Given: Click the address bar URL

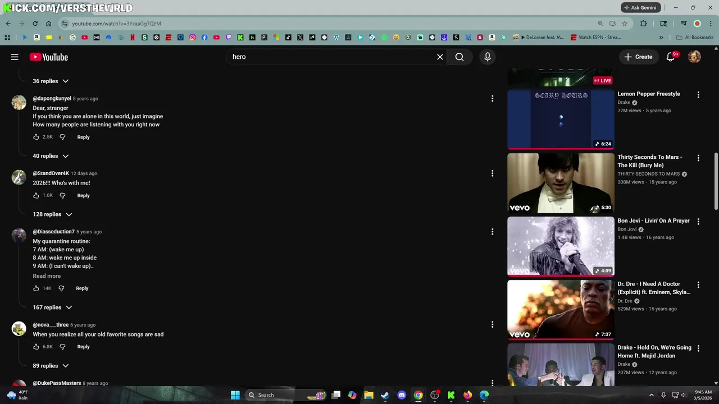Looking at the screenshot, I should [x=116, y=24].
